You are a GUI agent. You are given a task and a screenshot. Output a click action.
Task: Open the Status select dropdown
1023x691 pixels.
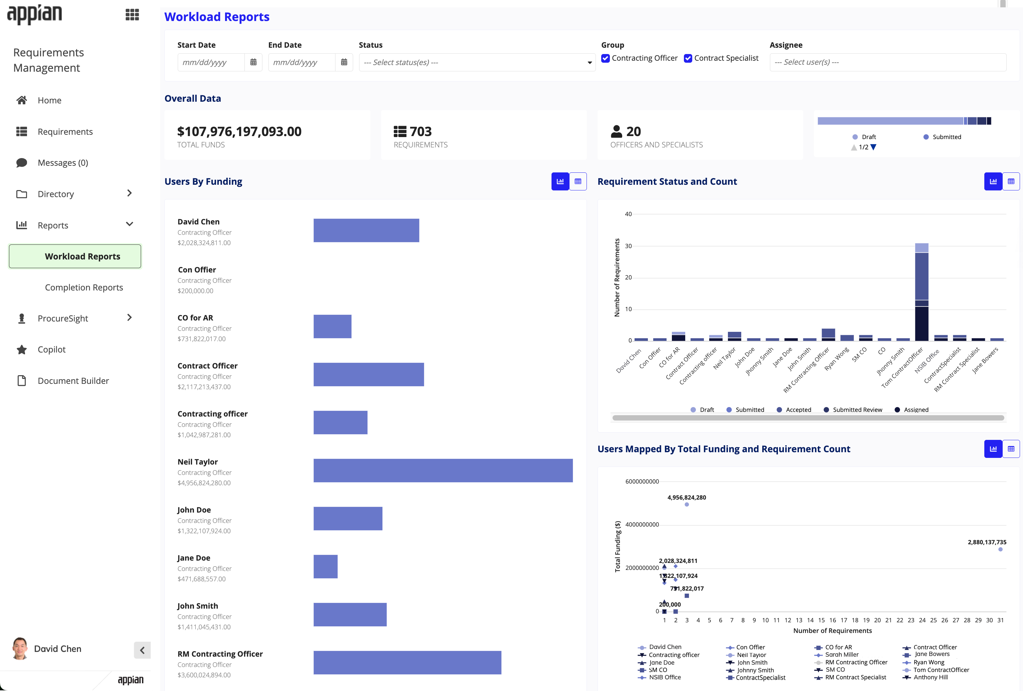477,62
